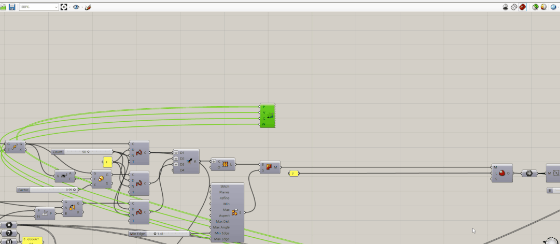Click the Count slider set to 50

(x=82, y=152)
